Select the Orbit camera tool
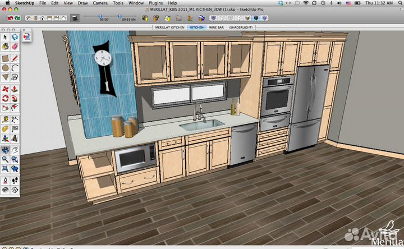This screenshot has width=404, height=249. tap(5, 150)
